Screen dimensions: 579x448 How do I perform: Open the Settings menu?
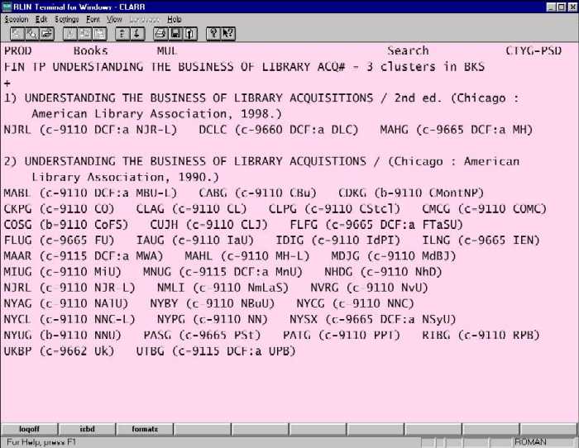click(x=66, y=19)
